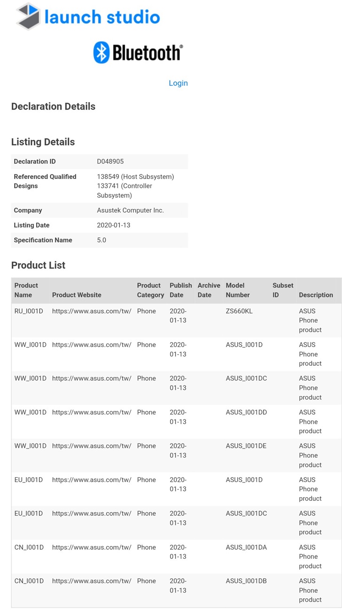Click the Publish Date column header
Image resolution: width=342 pixels, height=611 pixels.
pyautogui.click(x=181, y=290)
